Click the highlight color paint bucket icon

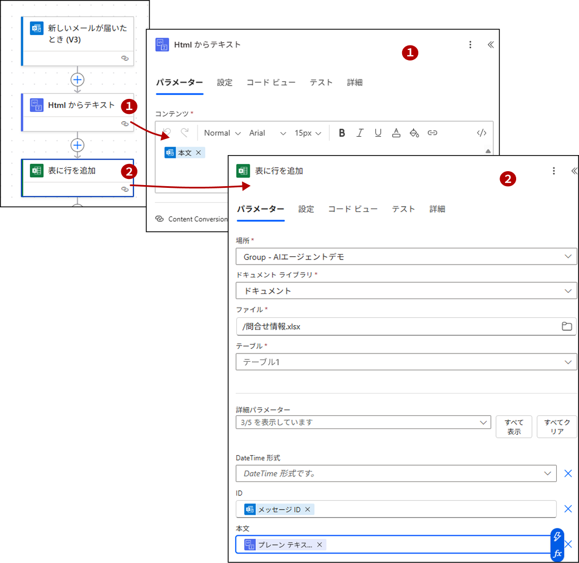[x=414, y=133]
